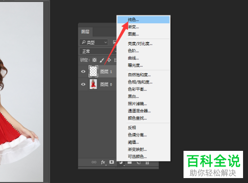Toggle lock position move icon

click(109, 60)
